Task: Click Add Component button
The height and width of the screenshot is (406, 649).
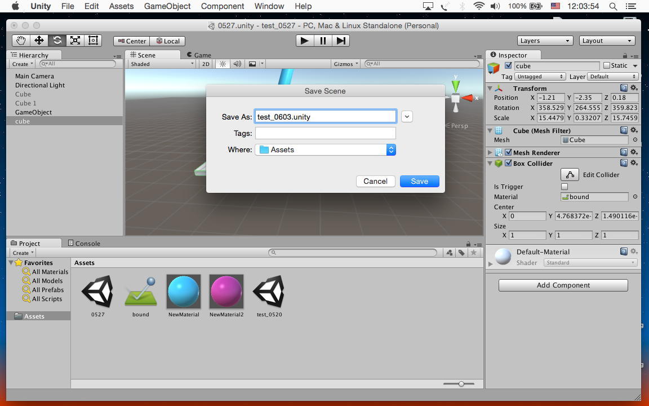Action: (563, 285)
